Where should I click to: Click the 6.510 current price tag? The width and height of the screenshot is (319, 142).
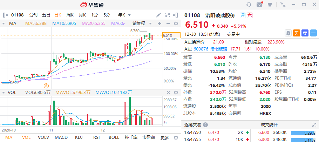[171, 35]
